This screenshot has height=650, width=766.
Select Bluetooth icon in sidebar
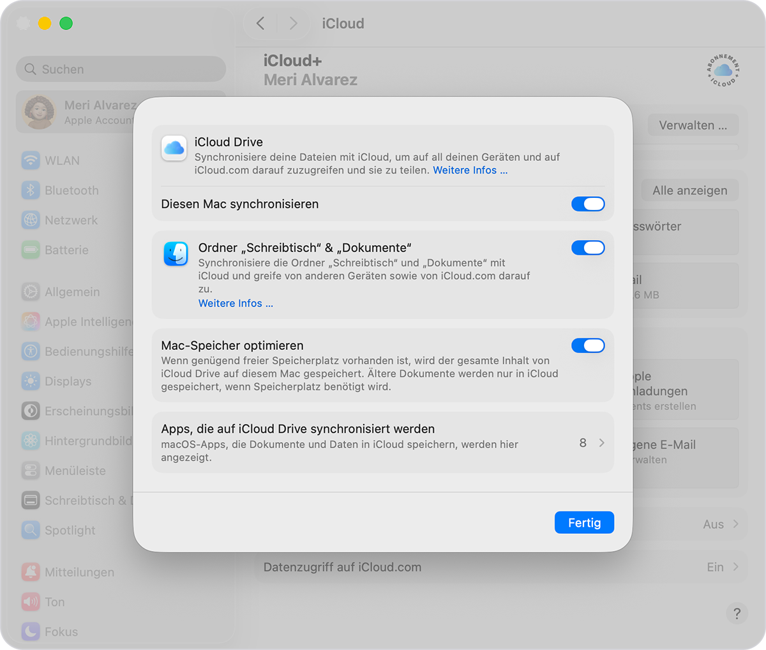[31, 190]
